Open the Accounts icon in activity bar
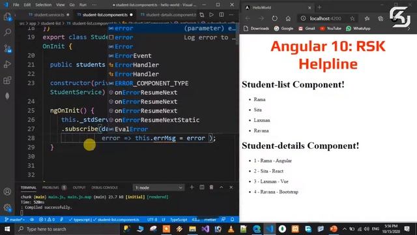 pyautogui.click(x=7, y=191)
